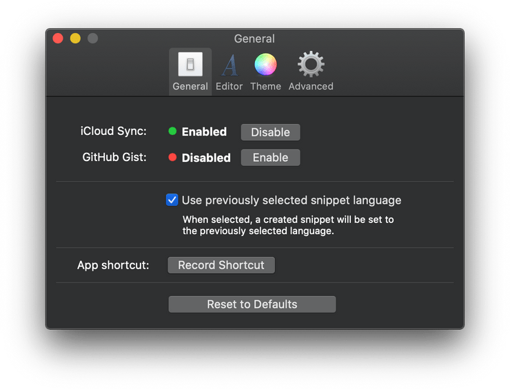Click the red GitHub Gist status dot

click(x=172, y=157)
